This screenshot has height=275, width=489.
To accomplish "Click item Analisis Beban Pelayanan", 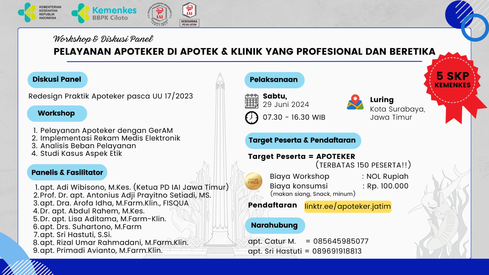I will tap(88, 146).
